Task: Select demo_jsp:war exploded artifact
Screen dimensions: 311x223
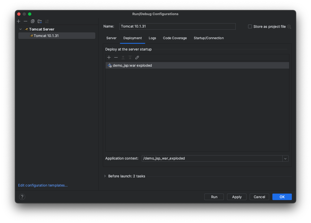Action: tap(132, 65)
